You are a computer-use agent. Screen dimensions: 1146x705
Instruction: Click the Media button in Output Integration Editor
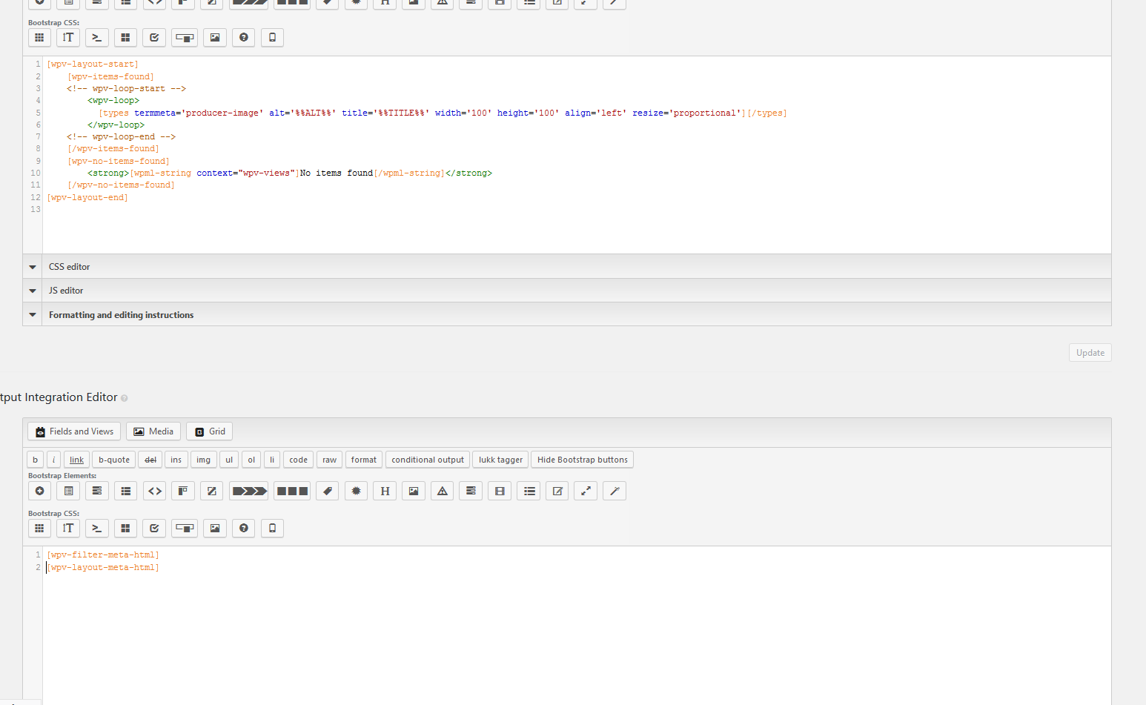coord(153,431)
